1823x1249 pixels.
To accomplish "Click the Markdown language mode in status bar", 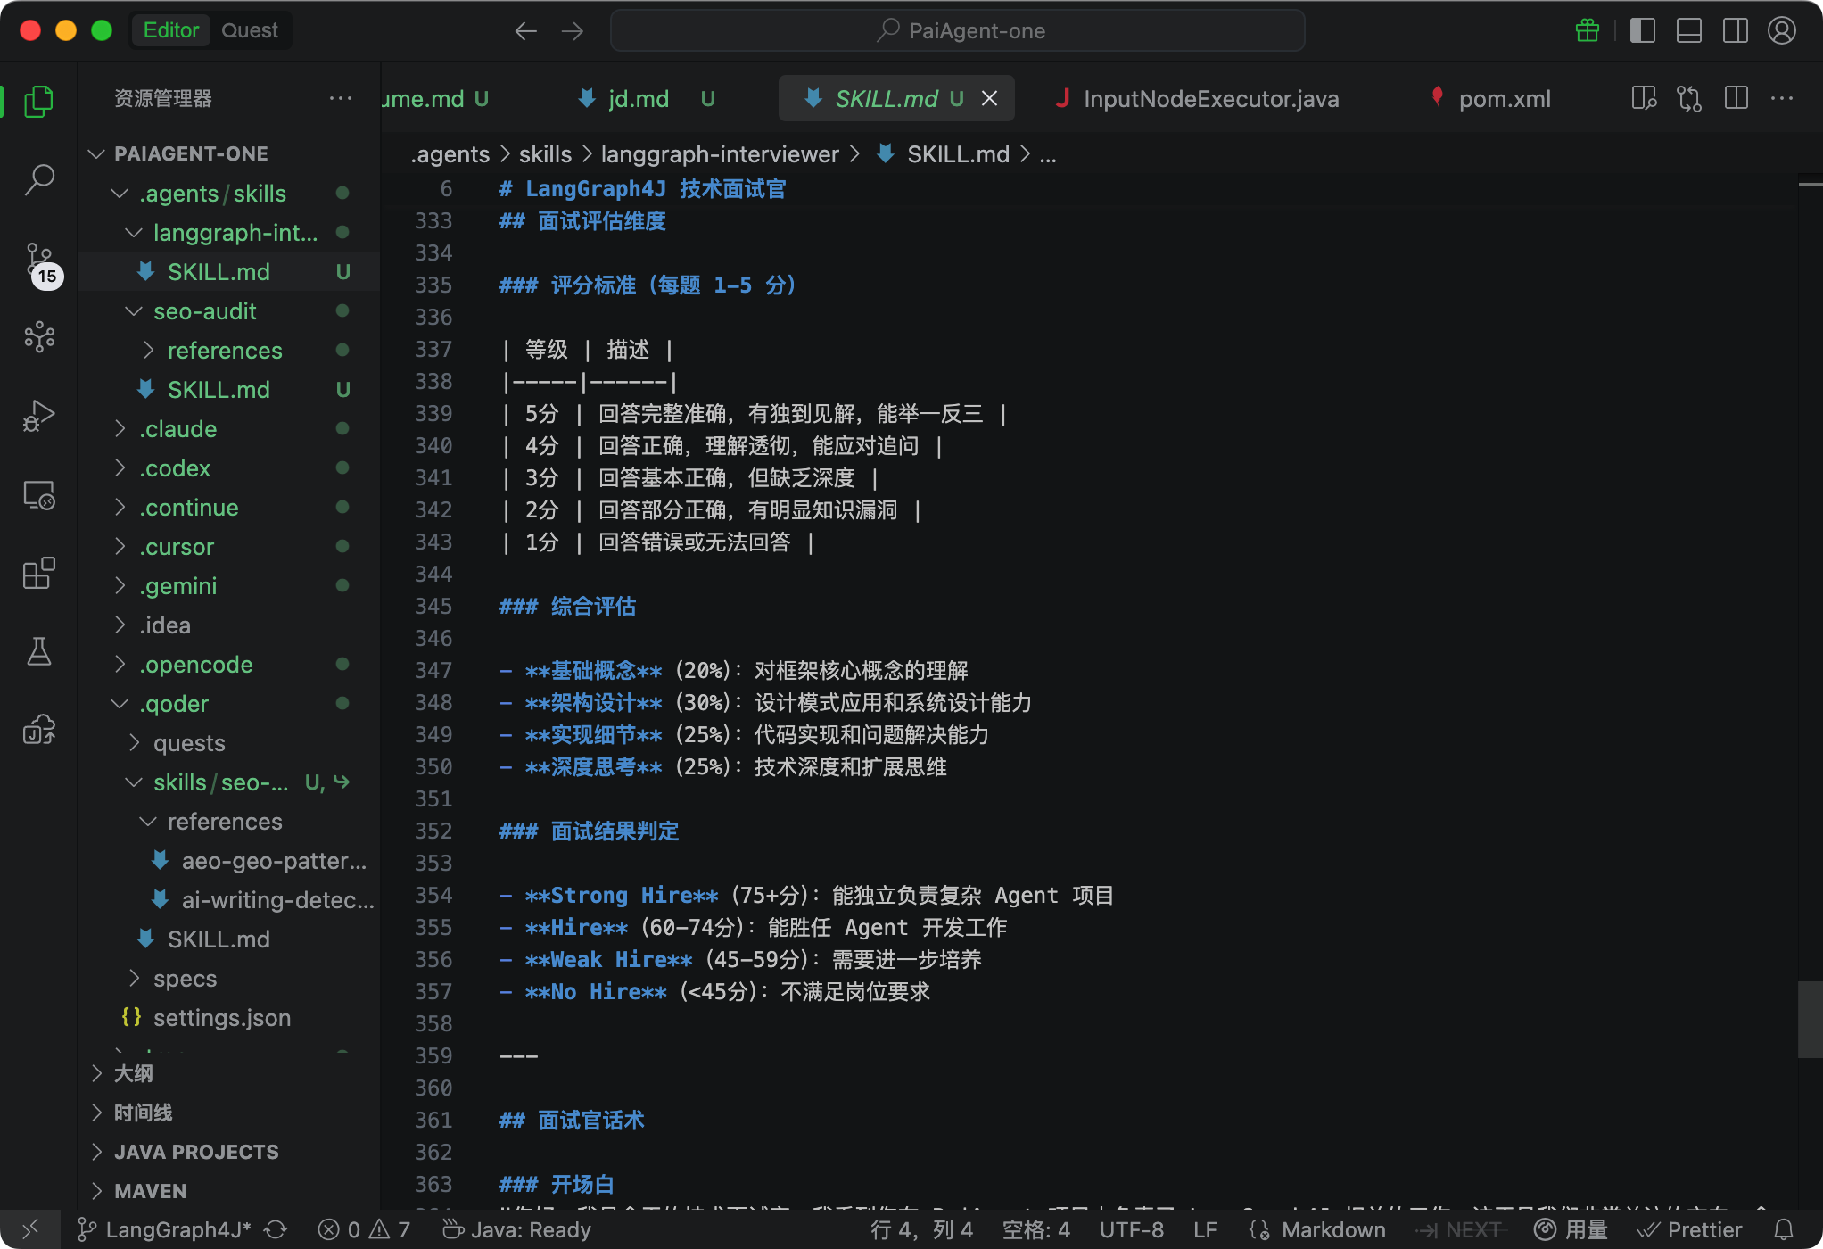I will pyautogui.click(x=1332, y=1230).
